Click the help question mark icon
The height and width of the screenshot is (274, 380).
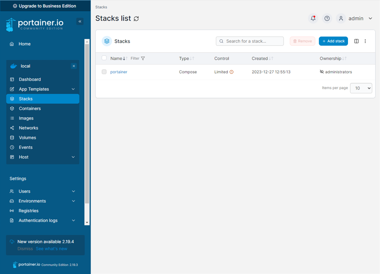click(x=327, y=18)
